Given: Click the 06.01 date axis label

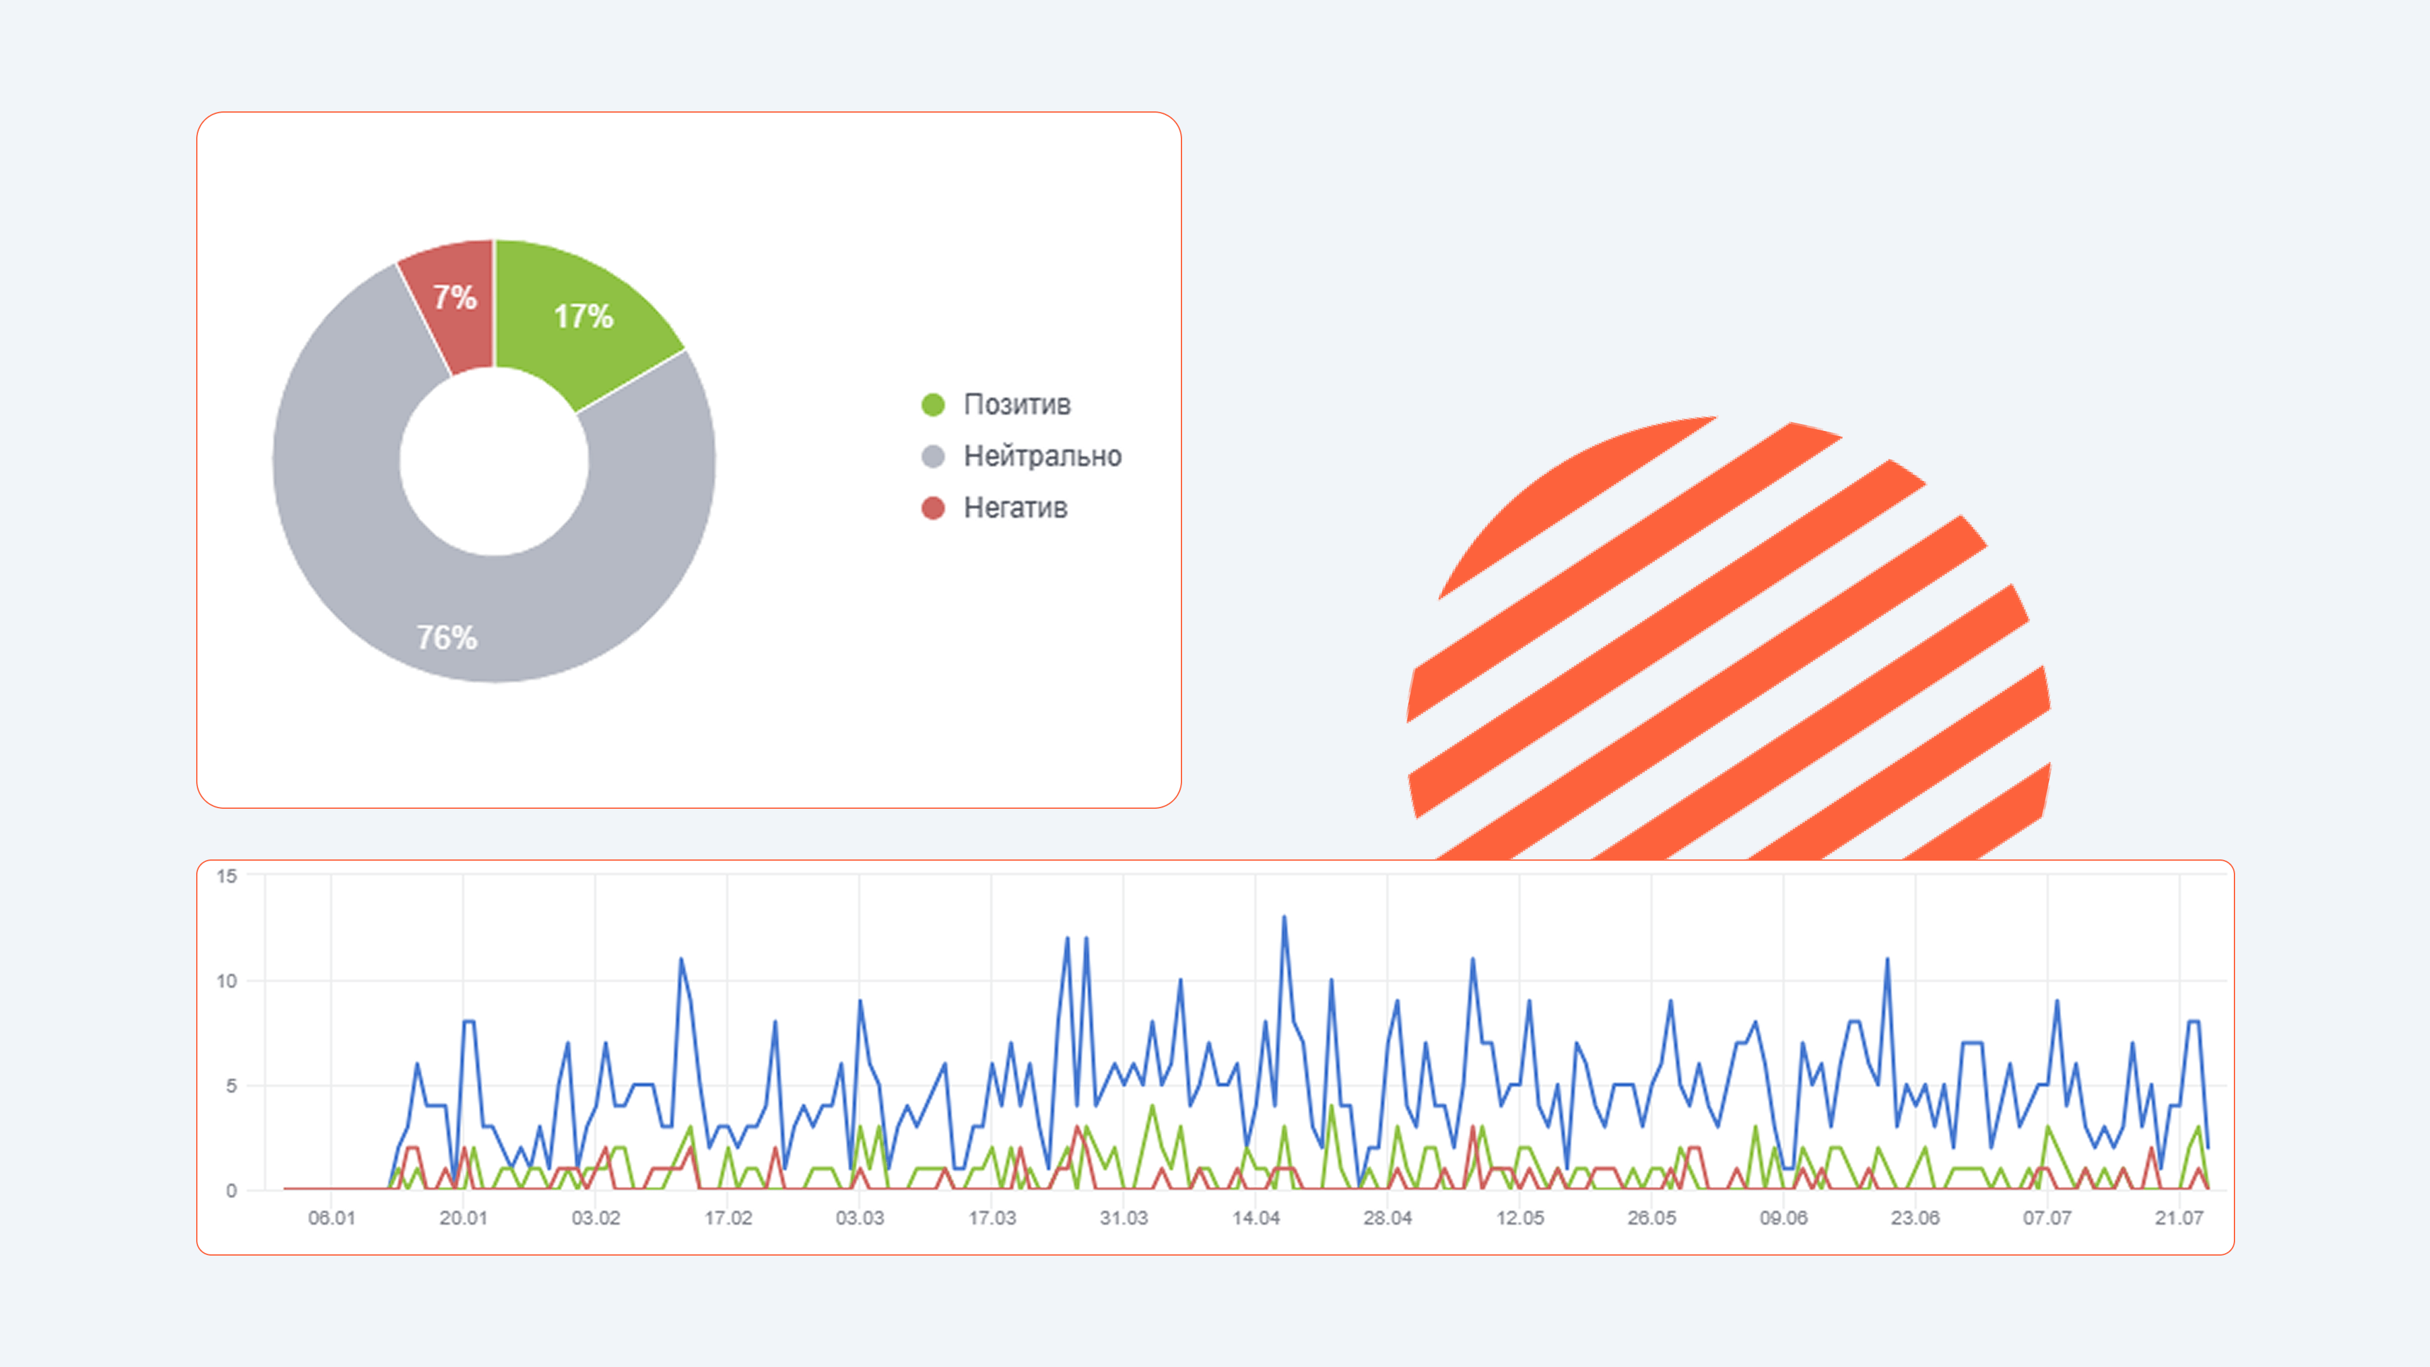Looking at the screenshot, I should click(331, 1218).
